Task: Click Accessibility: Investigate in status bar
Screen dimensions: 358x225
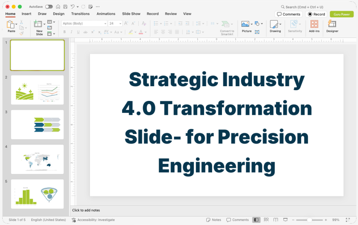Action: click(93, 220)
